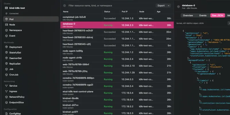Select the completed-job-fs5v8 pod row
The width and height of the screenshot is (230, 115).
[117, 18]
